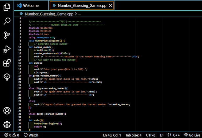
Task: Switch to the Welcome tab
Action: (x=31, y=6)
